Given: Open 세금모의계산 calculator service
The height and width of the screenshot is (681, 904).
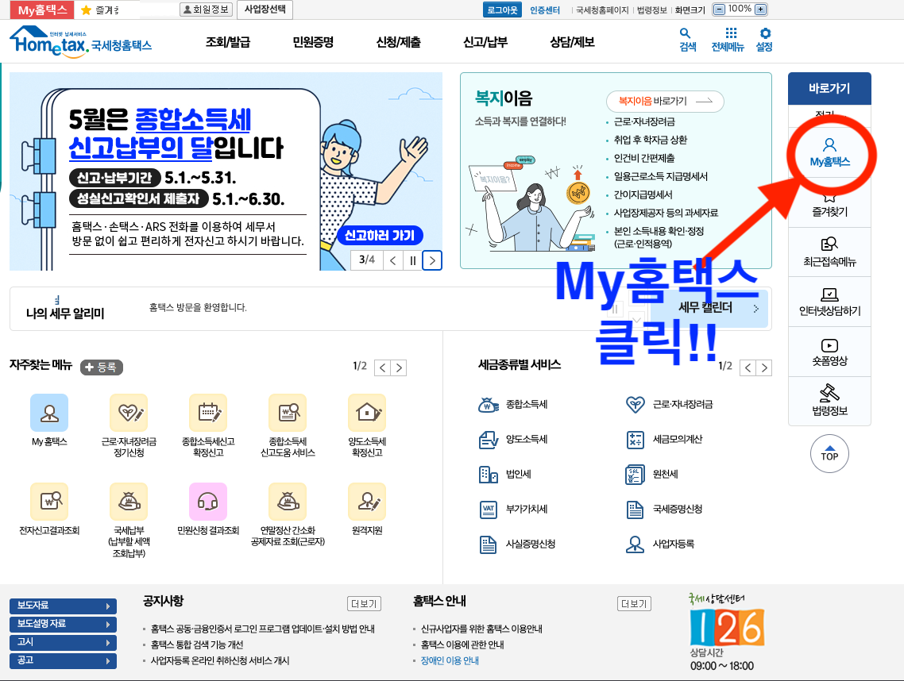Looking at the screenshot, I should pyautogui.click(x=664, y=440).
